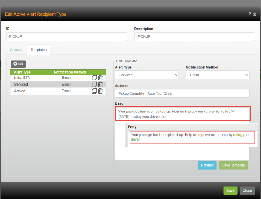Select the Initial ETA row
The width and height of the screenshot is (261, 199).
(x=58, y=78)
